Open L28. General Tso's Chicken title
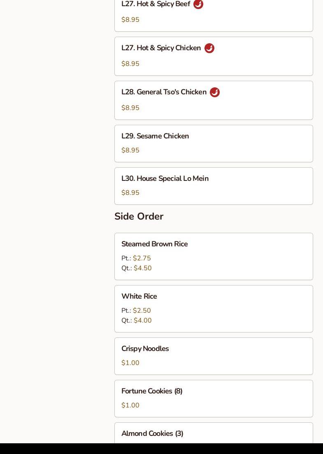323x454 pixels. point(164,92)
